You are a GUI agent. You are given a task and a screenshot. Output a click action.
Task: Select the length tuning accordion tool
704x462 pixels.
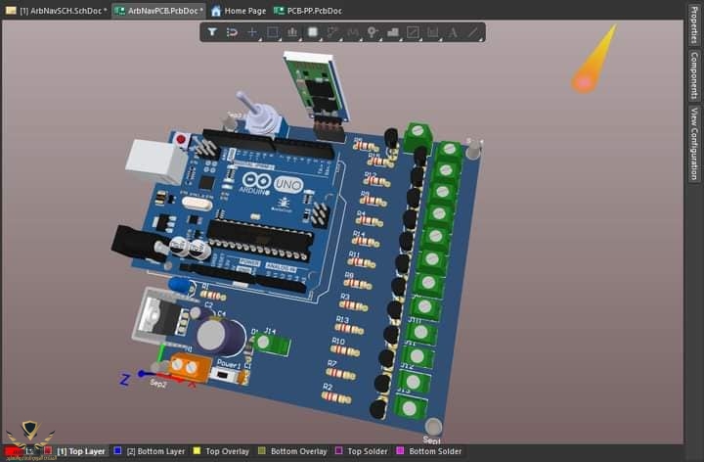[352, 32]
